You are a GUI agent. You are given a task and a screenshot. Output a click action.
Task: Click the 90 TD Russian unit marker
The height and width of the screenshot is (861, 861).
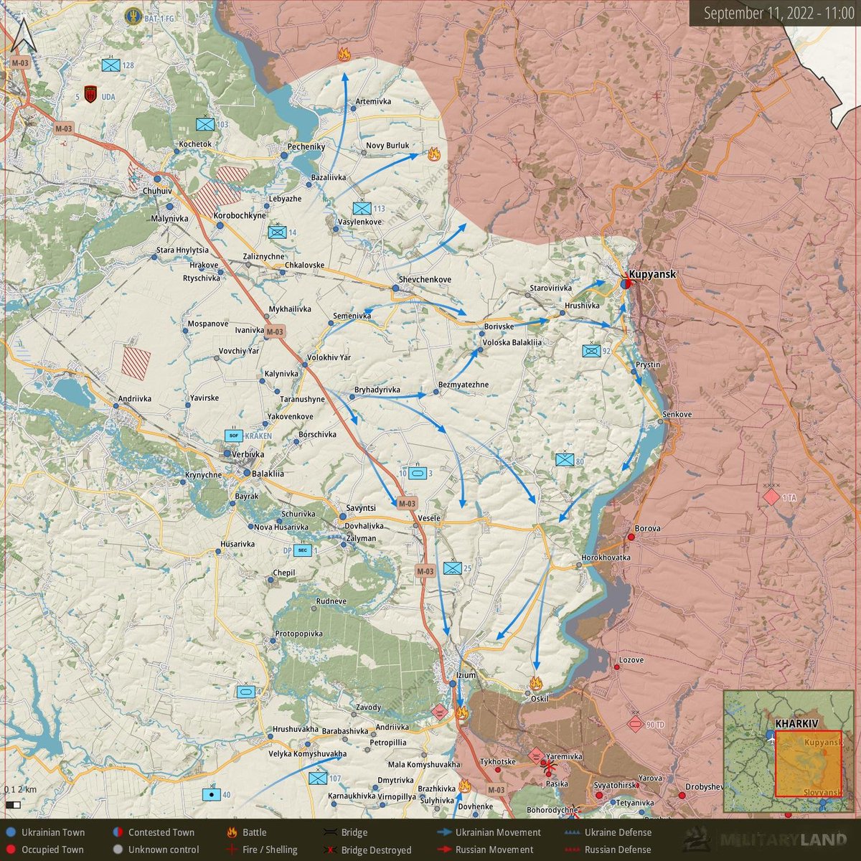(636, 724)
